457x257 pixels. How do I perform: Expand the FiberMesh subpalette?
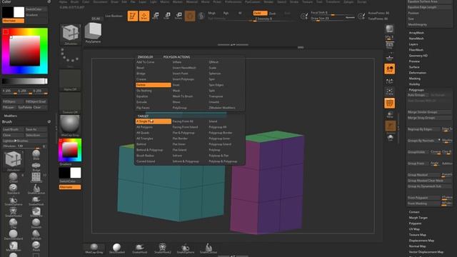[416, 50]
